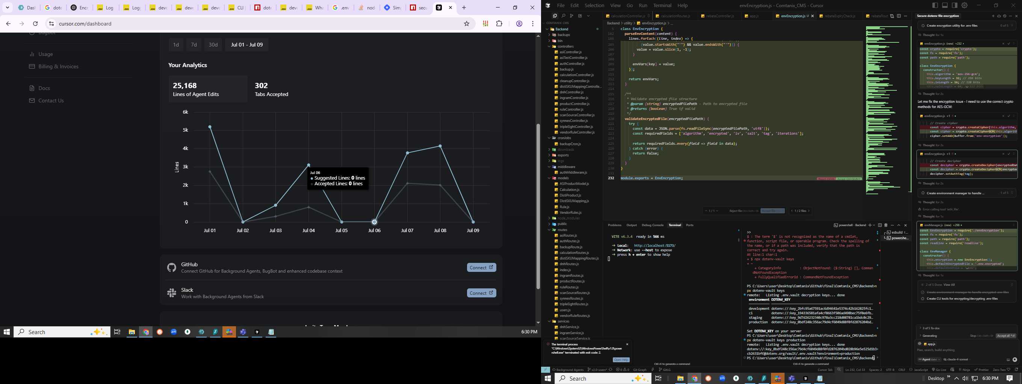This screenshot has width=1022, height=384.
Task: Click Open Help in terminal notification
Action: click(x=621, y=360)
